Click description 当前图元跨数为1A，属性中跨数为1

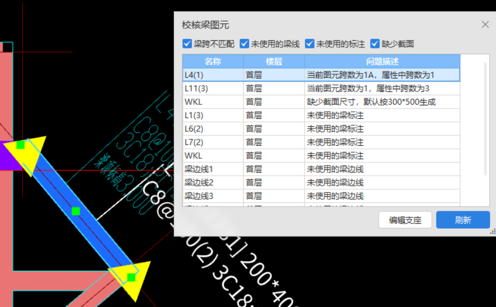(371, 75)
